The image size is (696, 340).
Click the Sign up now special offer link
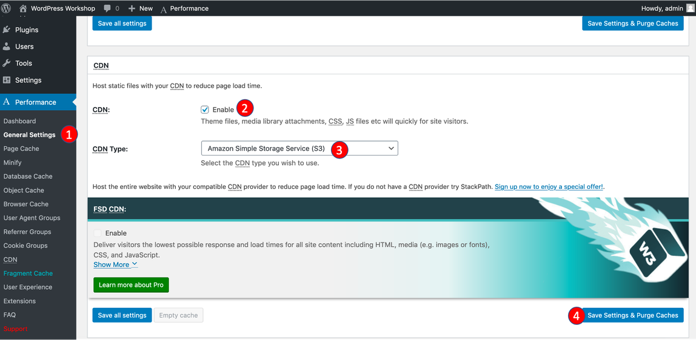549,187
